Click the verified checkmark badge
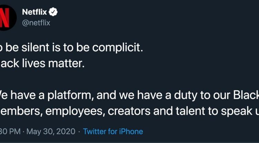 point(54,12)
